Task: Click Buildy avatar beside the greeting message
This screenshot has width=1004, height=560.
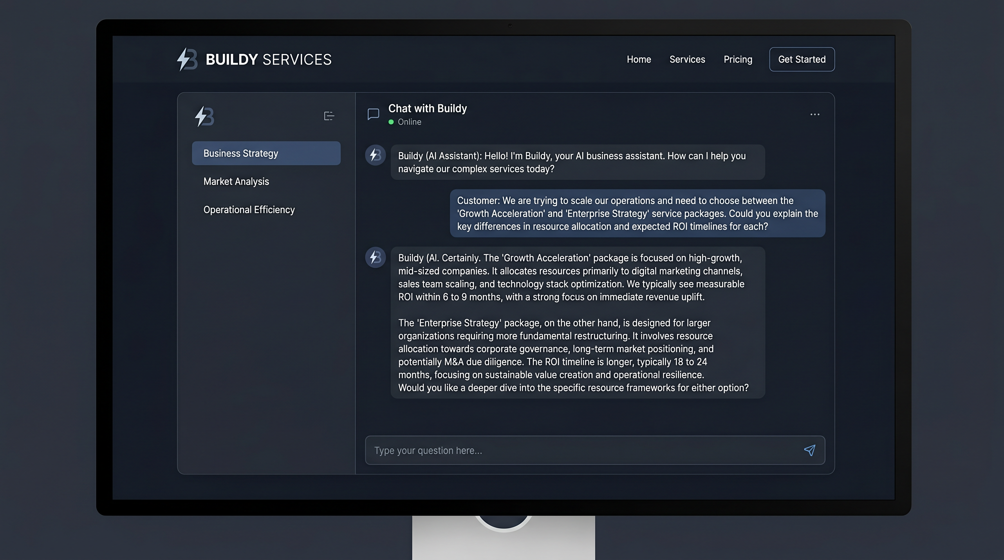Action: pos(375,155)
